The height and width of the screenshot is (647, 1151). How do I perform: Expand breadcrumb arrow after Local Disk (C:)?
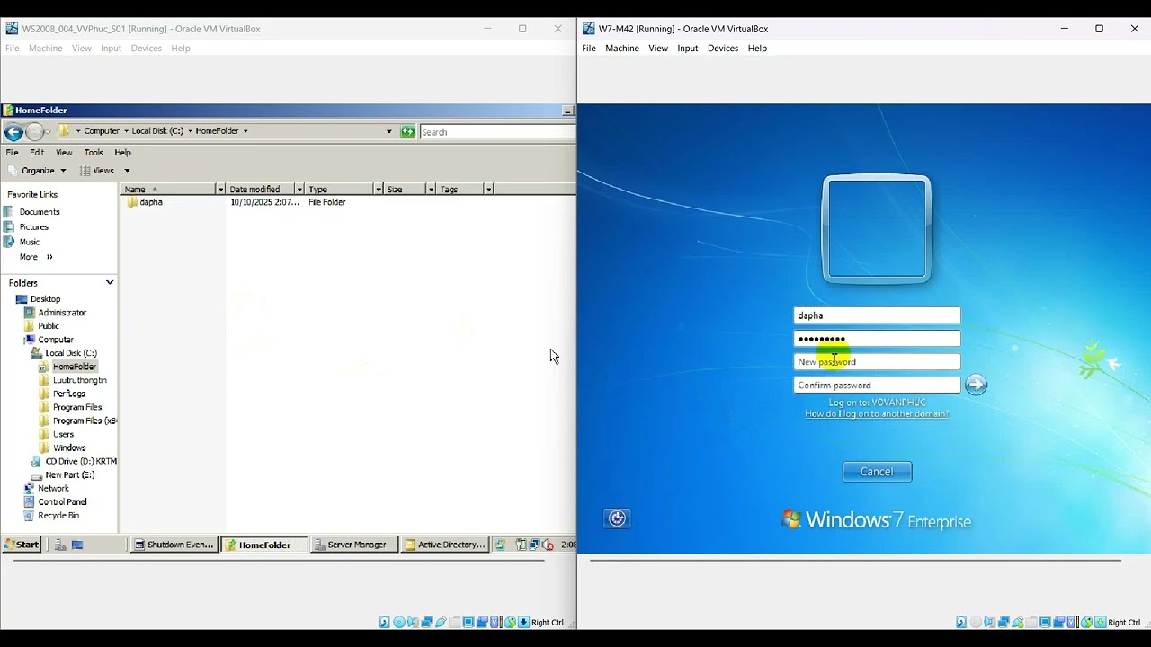tap(189, 131)
